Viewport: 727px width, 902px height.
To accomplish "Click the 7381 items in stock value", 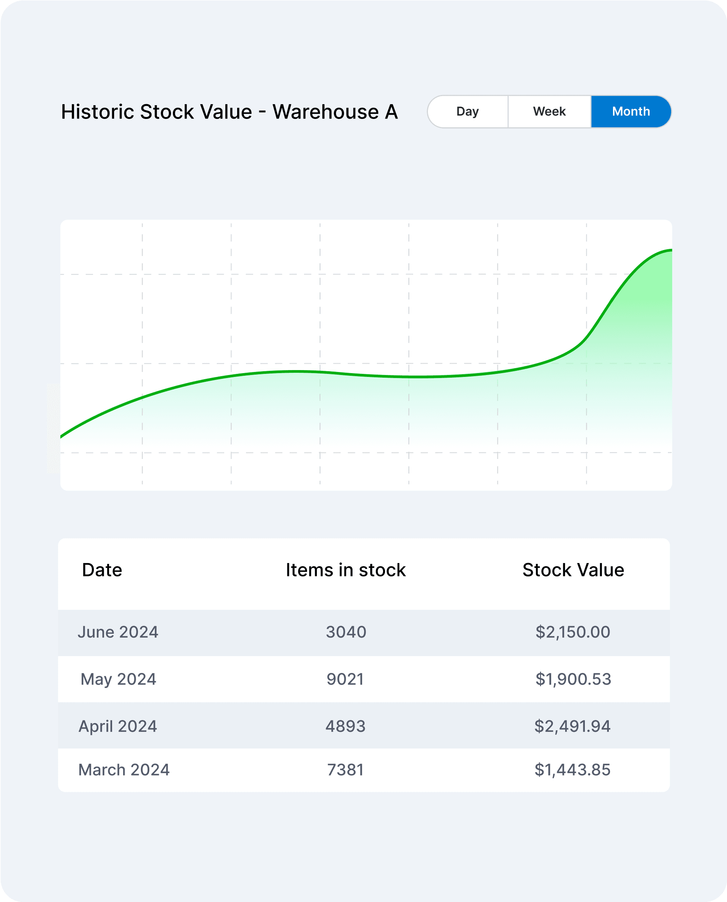I will [345, 770].
